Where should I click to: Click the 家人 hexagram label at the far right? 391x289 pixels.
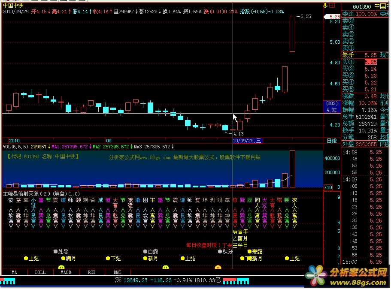(294, 202)
